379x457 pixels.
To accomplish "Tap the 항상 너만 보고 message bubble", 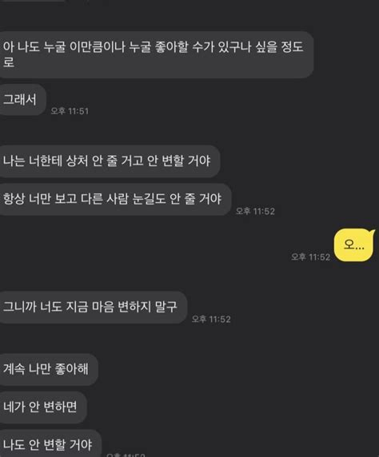I will click(x=115, y=199).
